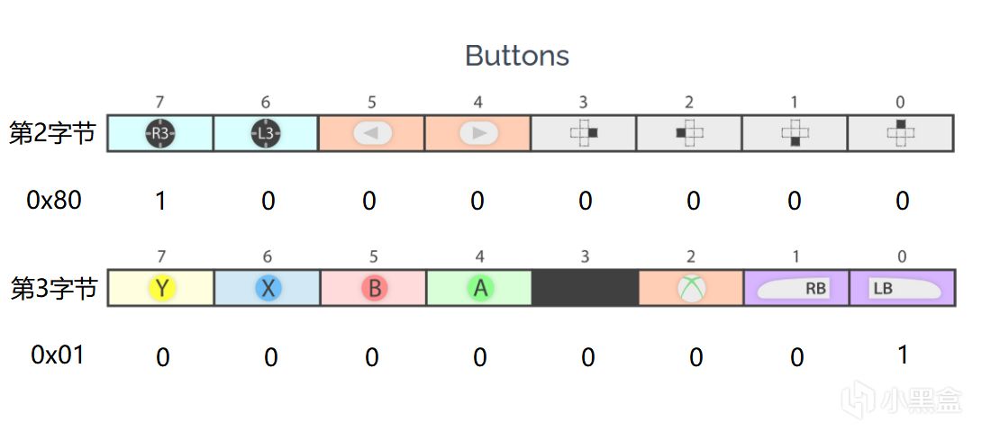The image size is (991, 431).
Task: Click the "Buttons" heading
Action: coord(516,56)
